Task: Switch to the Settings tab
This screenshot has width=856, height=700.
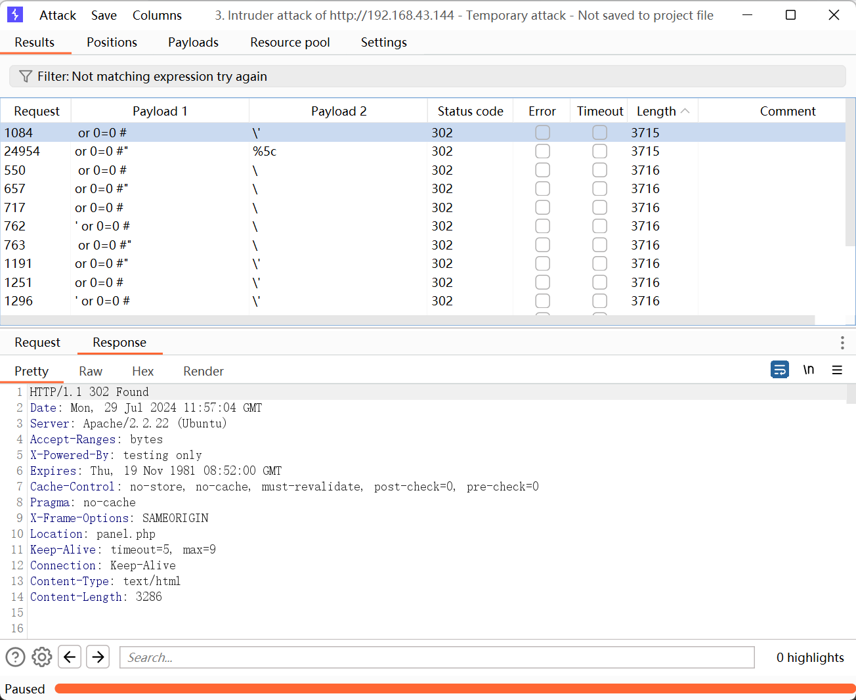Action: pos(384,42)
